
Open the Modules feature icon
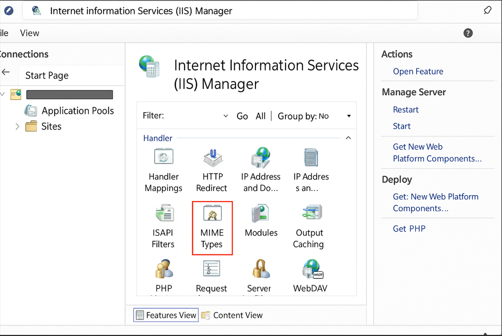[260, 213]
